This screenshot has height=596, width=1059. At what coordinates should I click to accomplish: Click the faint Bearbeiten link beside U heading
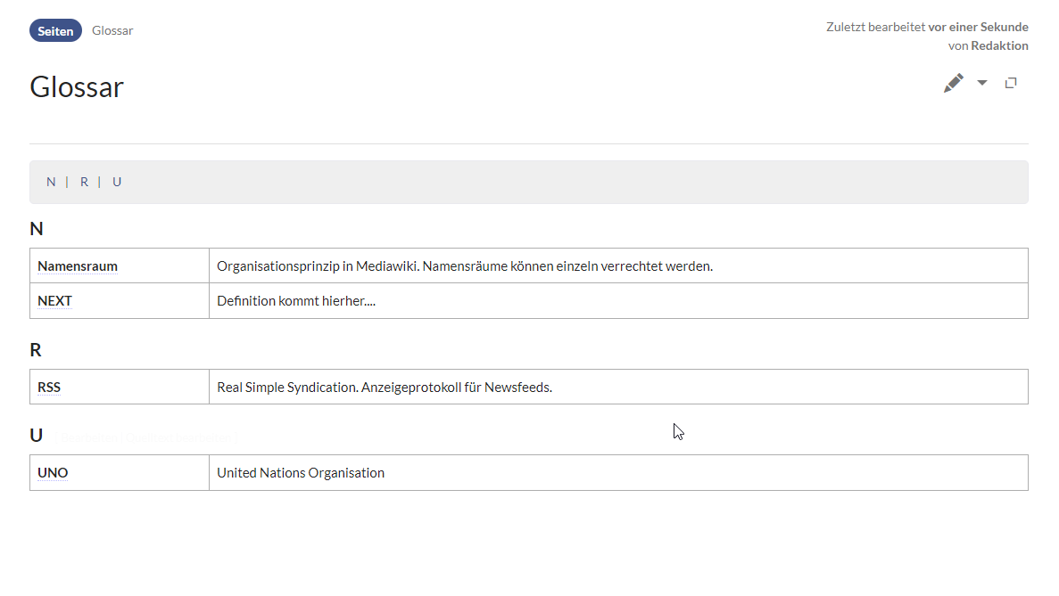pos(87,438)
